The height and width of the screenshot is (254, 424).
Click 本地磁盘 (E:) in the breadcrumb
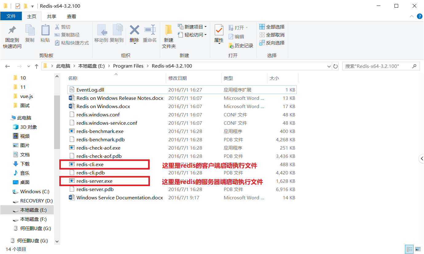(92, 66)
